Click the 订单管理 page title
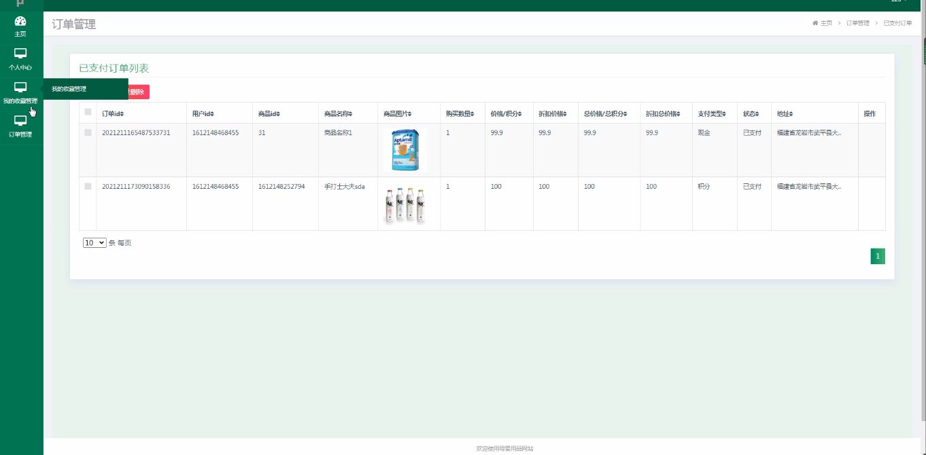This screenshot has height=455, width=926. point(74,24)
